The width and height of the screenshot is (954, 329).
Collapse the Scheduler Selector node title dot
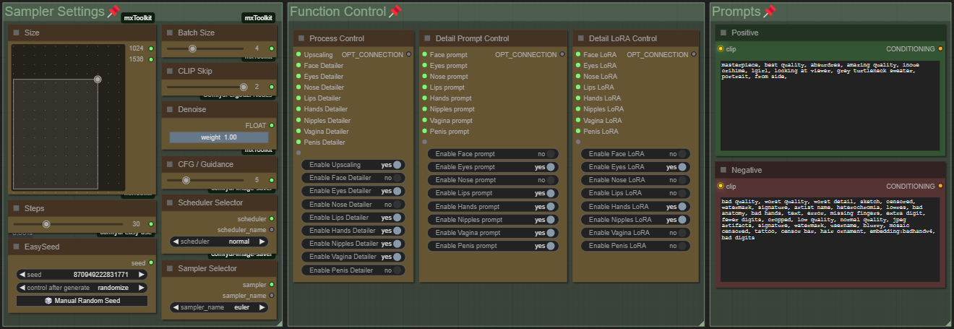169,203
